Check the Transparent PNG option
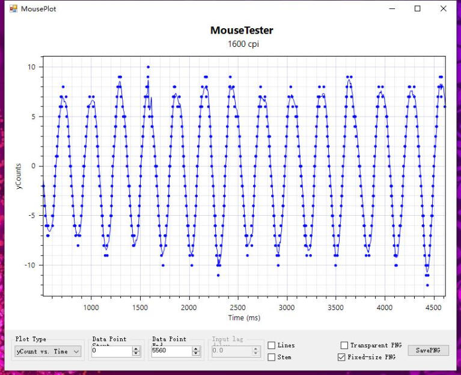This screenshot has width=461, height=375. click(344, 346)
